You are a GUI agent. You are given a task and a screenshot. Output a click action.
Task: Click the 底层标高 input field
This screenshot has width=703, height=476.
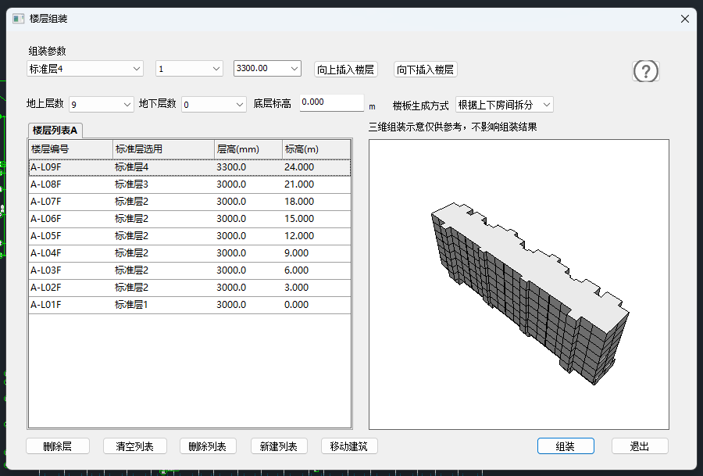click(331, 102)
